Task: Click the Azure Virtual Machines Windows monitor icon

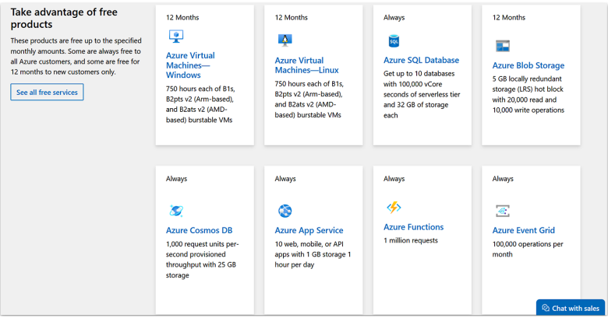Action: (176, 37)
